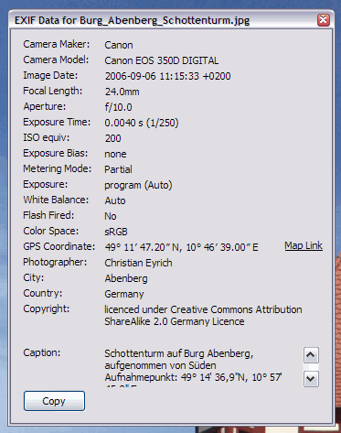Click the Metering Mode value Partial
The height and width of the screenshot is (433, 341).
pyautogui.click(x=119, y=169)
